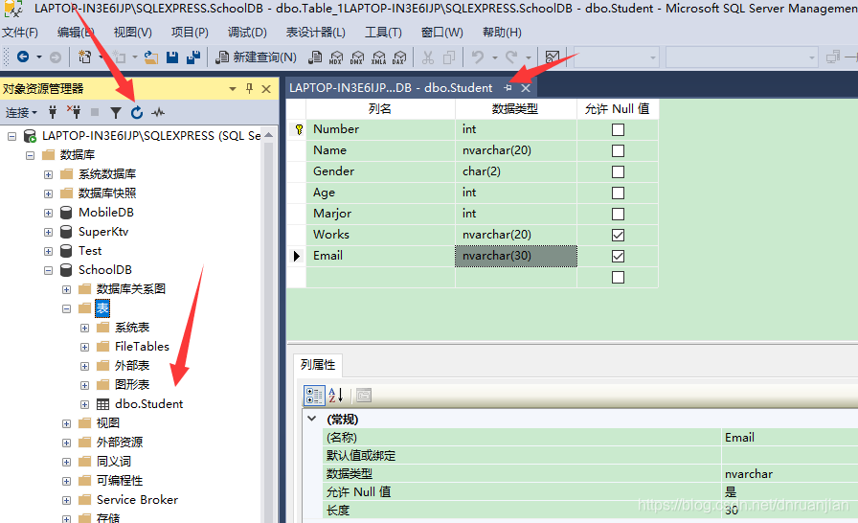Click the database engine query icon
The image size is (858, 523).
[x=315, y=57]
